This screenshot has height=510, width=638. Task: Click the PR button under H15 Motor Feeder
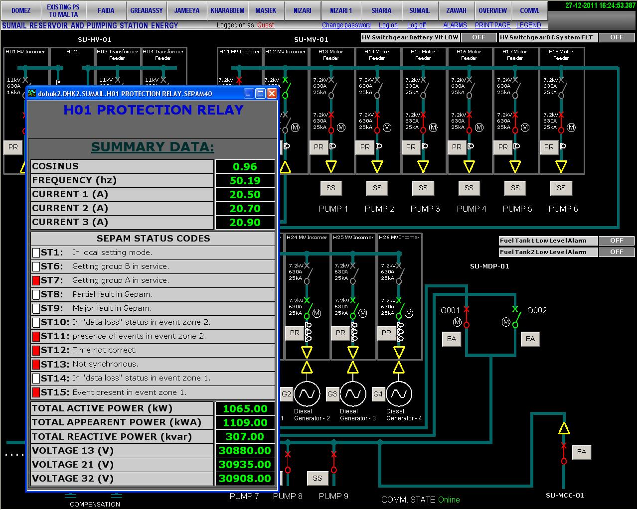pyautogui.click(x=411, y=147)
